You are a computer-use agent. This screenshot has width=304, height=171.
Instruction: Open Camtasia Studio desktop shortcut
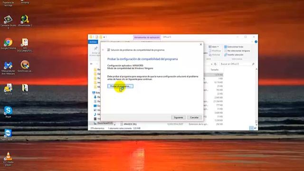[x=8, y=22]
